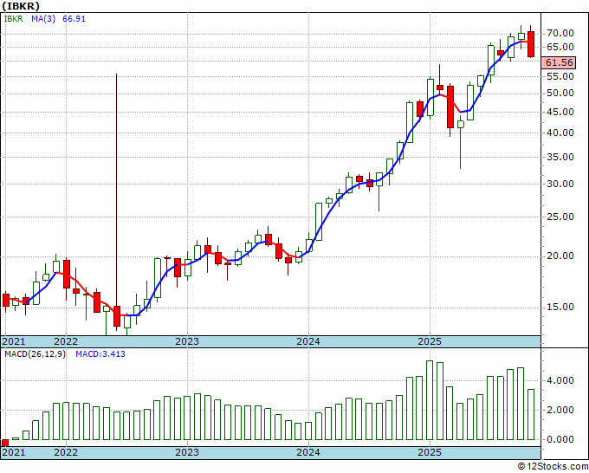Click the 55.00 price axis label

(560, 76)
